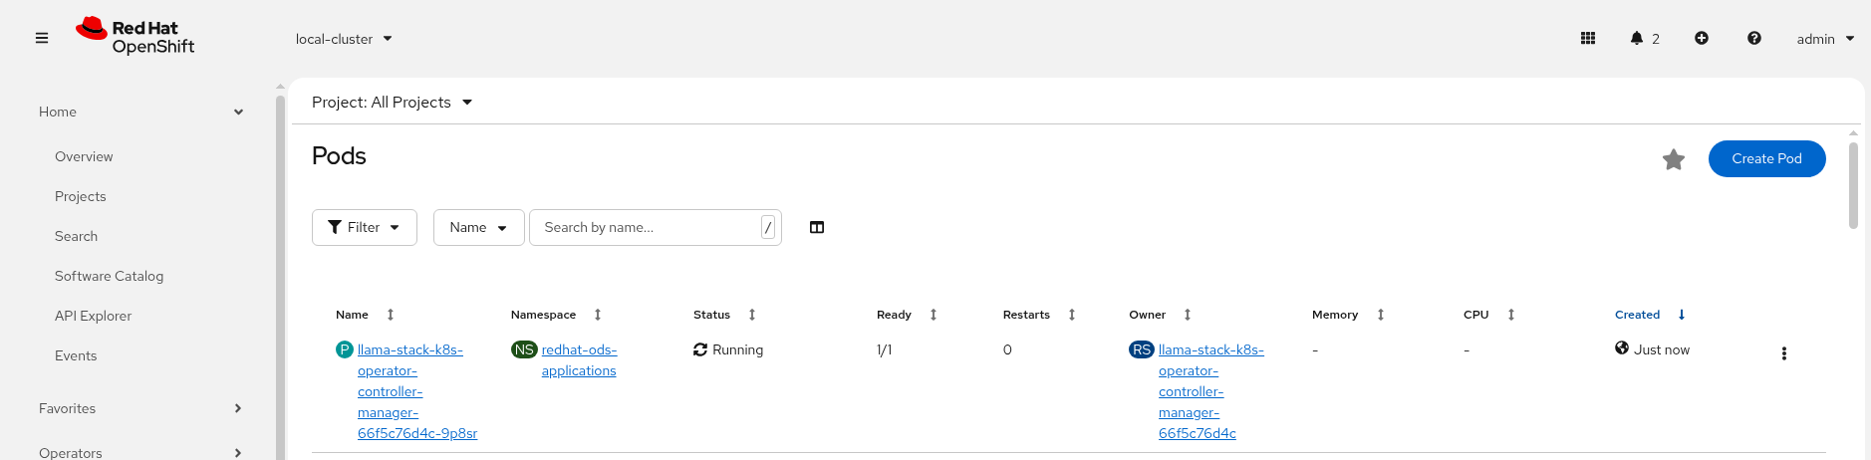Image resolution: width=1871 pixels, height=460 pixels.
Task: Click the '0' restarts value
Action: [x=1007, y=349]
